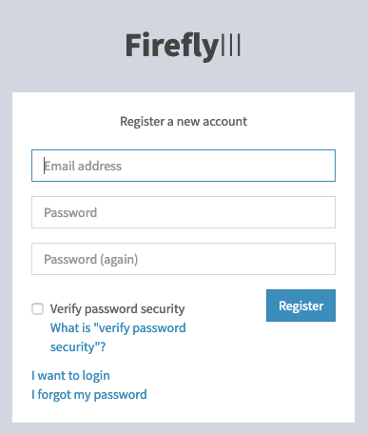Click the Register a new account heading
This screenshot has height=434, width=368.
pos(184,122)
